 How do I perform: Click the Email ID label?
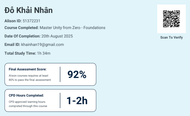pos(12,44)
